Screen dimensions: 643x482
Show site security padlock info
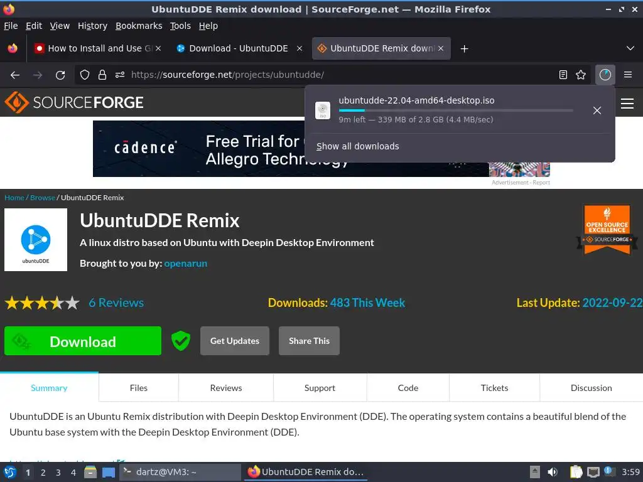(x=102, y=75)
